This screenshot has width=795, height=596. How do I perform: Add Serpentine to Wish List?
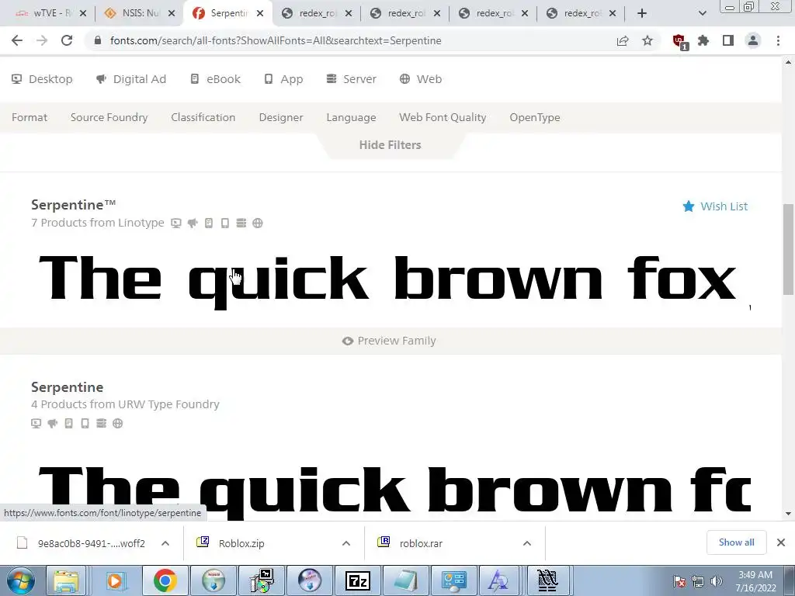coord(715,206)
